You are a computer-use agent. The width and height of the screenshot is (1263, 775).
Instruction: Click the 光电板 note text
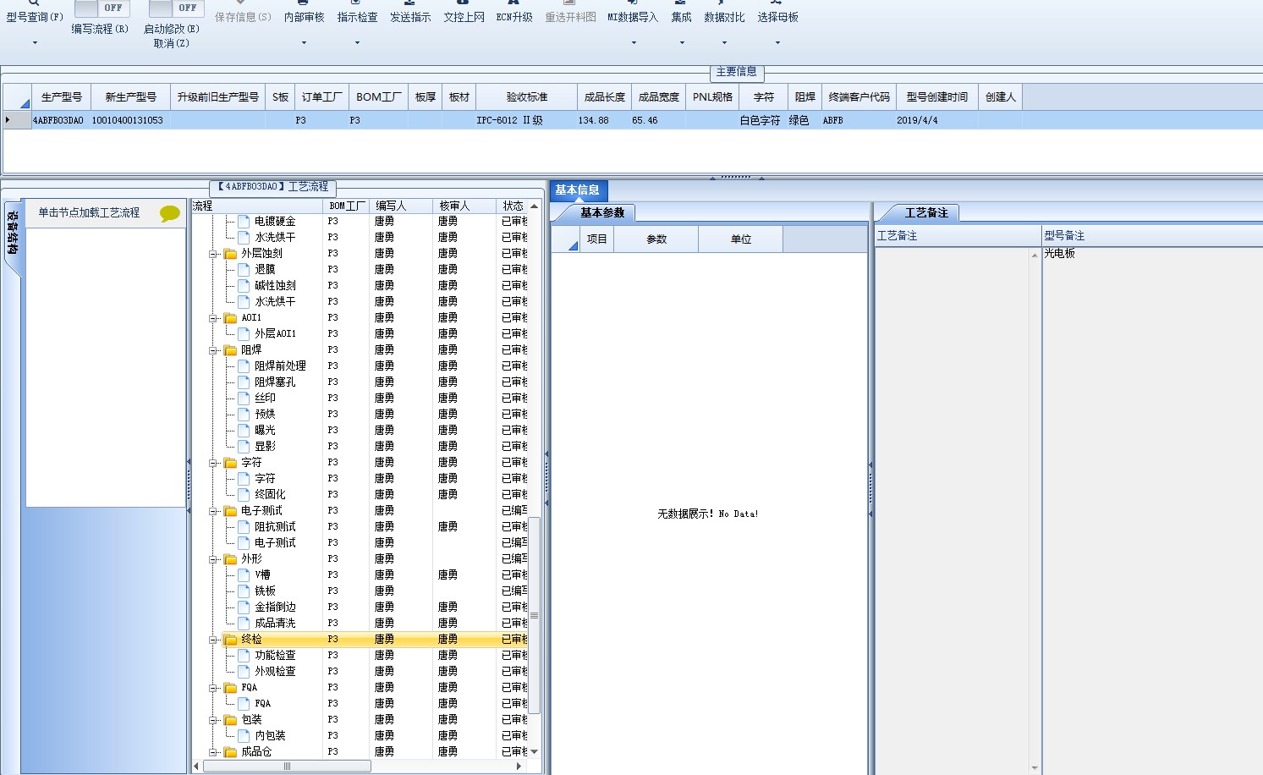click(x=1059, y=254)
